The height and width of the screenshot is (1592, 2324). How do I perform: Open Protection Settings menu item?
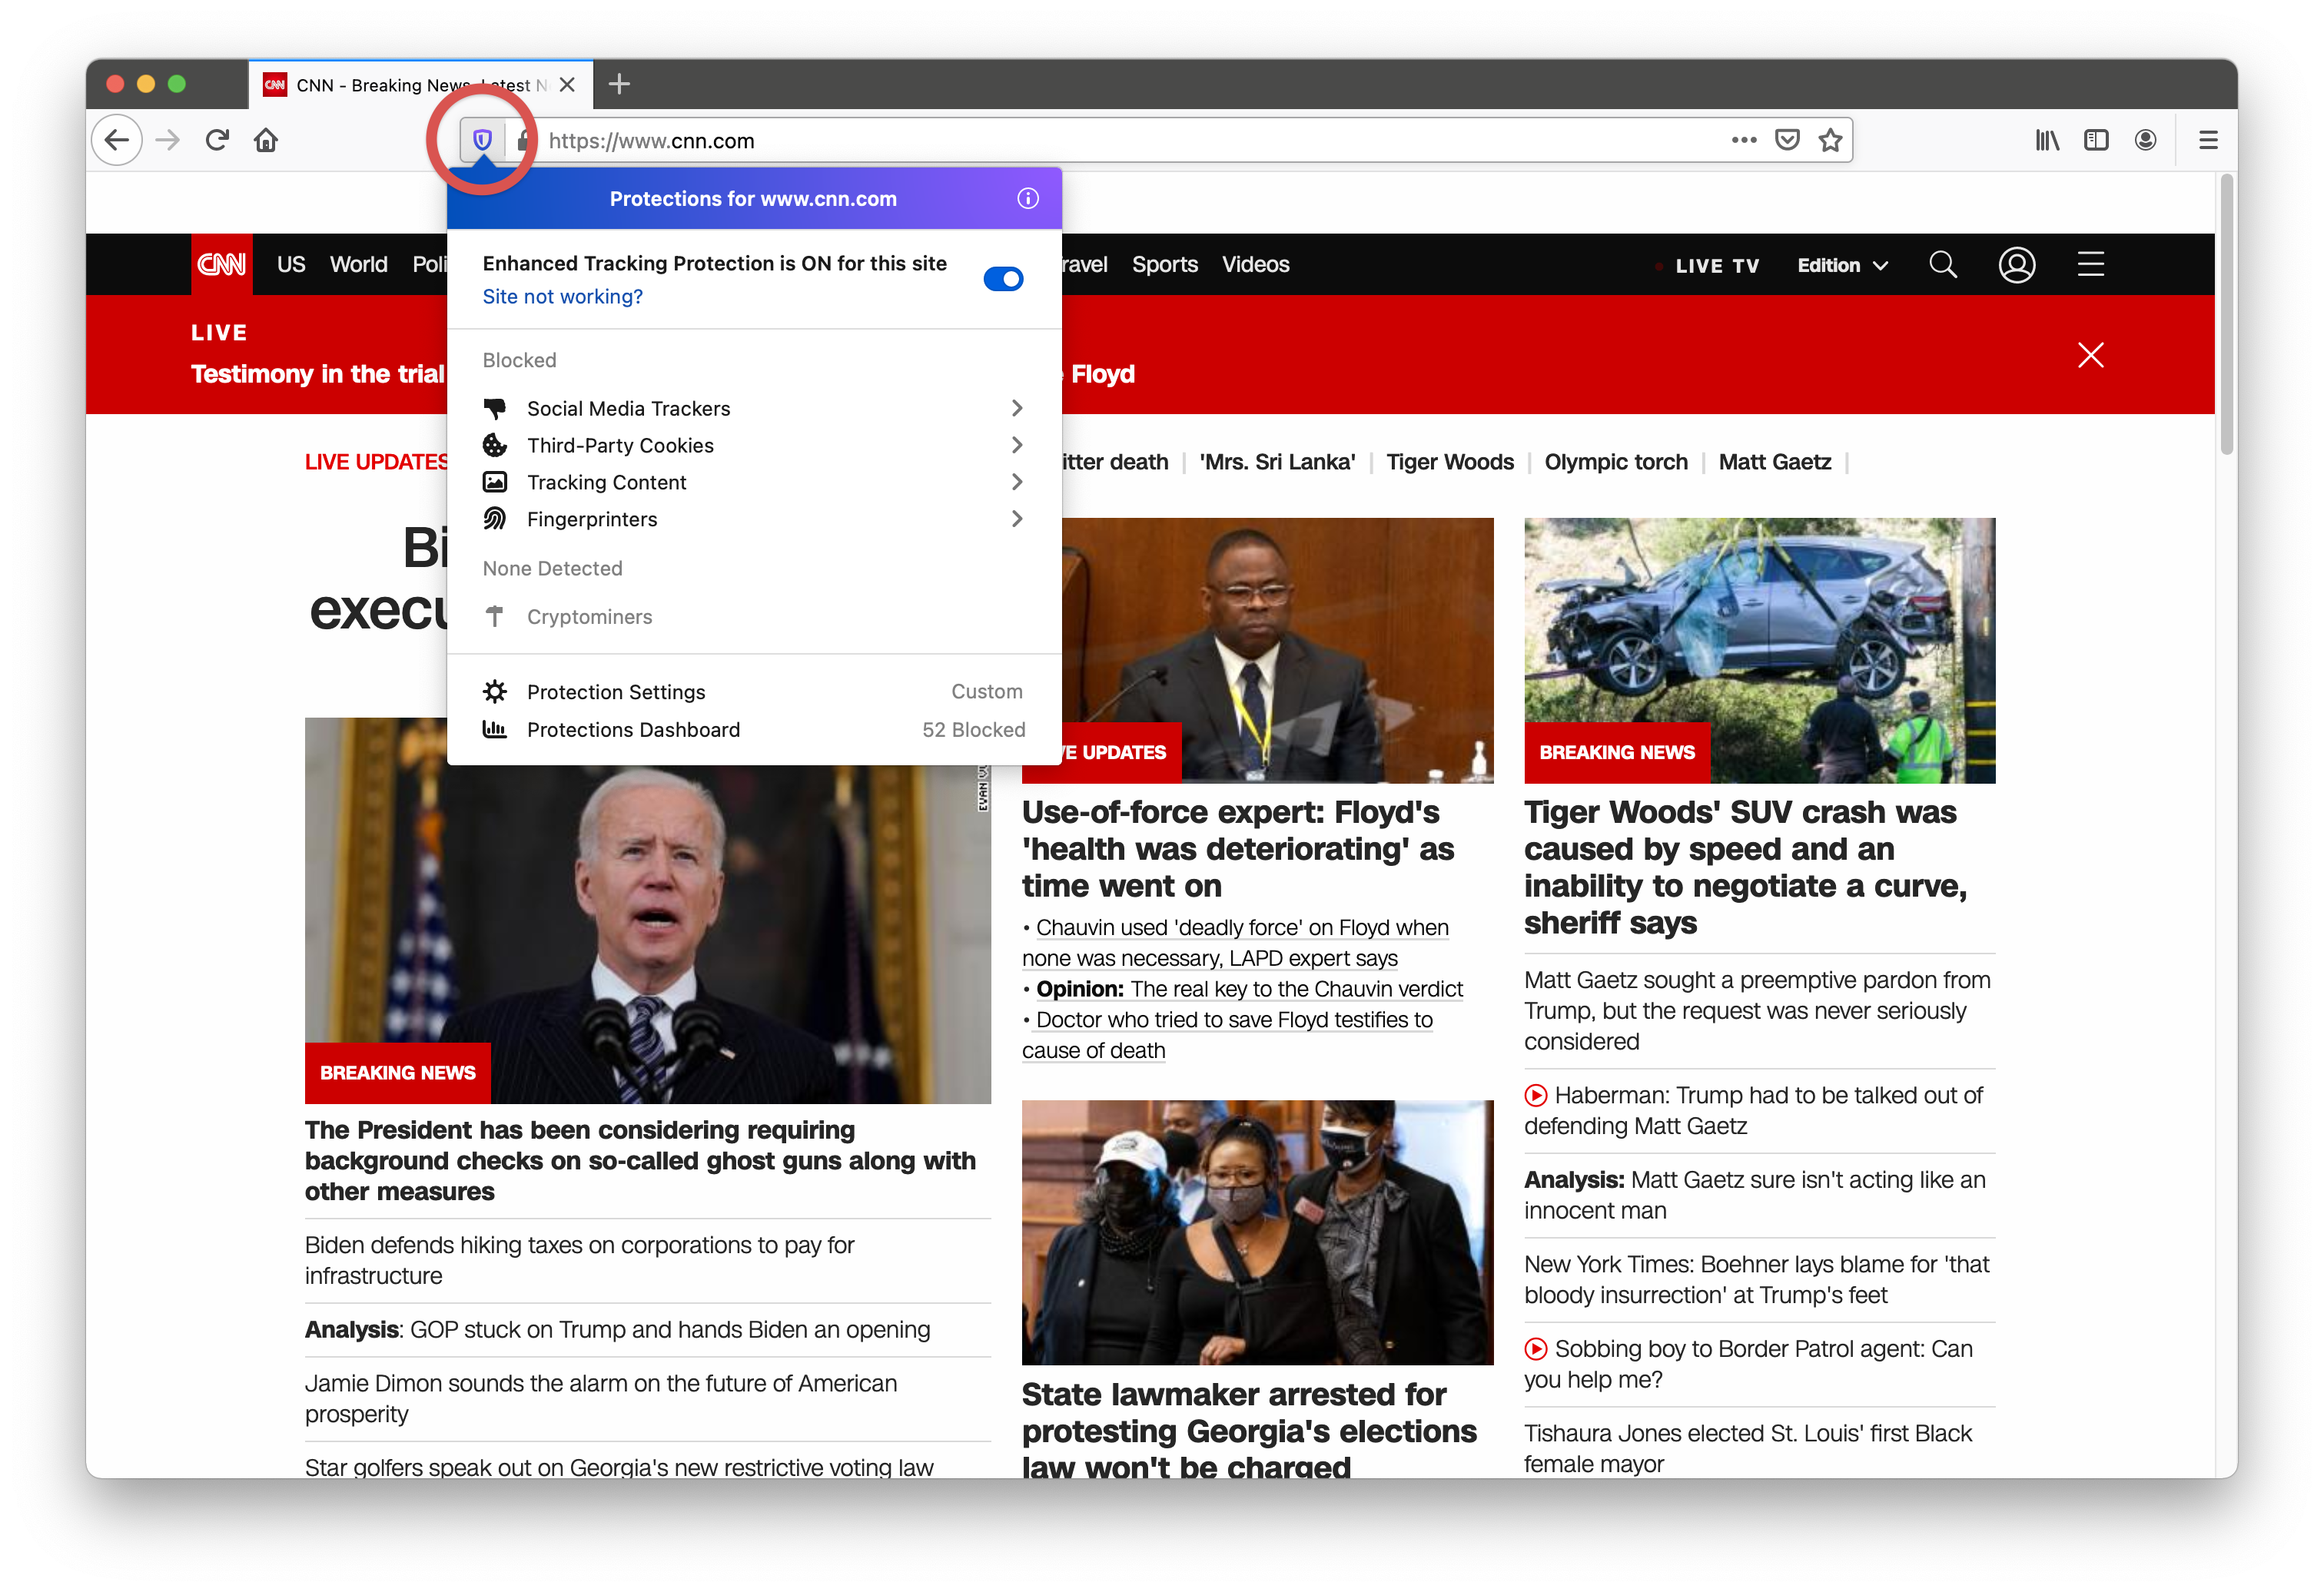tap(616, 692)
